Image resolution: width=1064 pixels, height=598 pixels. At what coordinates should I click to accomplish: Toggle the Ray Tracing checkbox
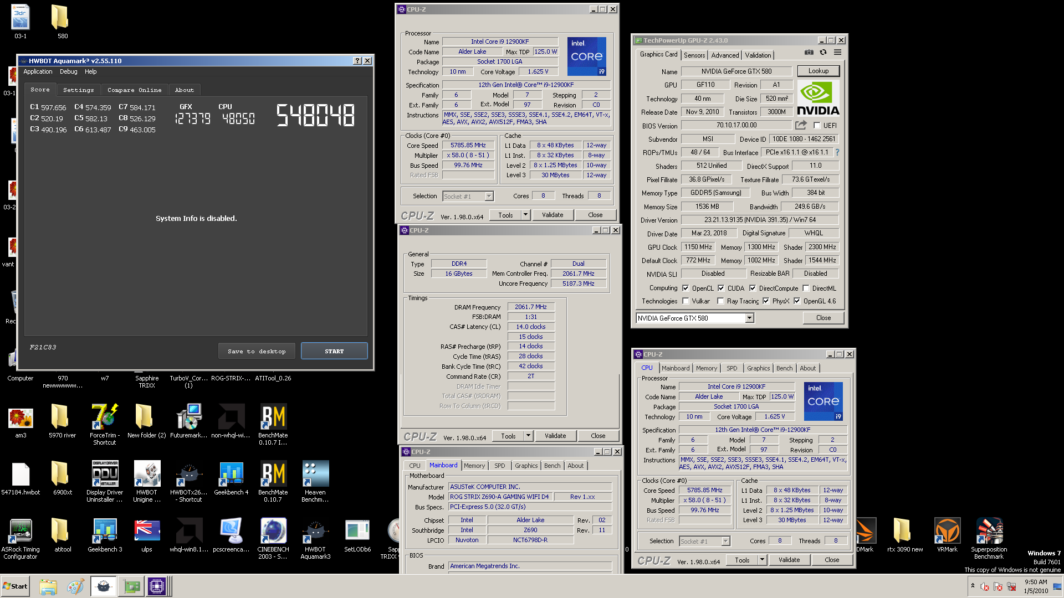(x=720, y=301)
